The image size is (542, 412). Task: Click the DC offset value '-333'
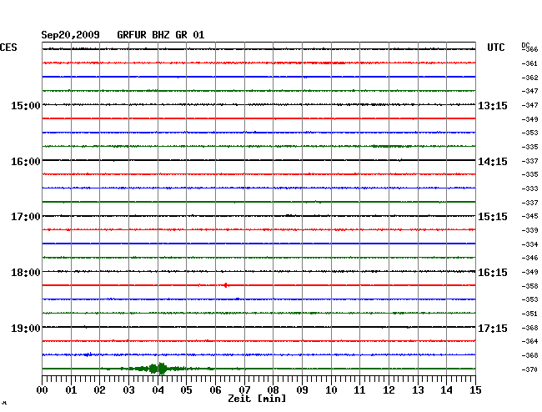529,188
